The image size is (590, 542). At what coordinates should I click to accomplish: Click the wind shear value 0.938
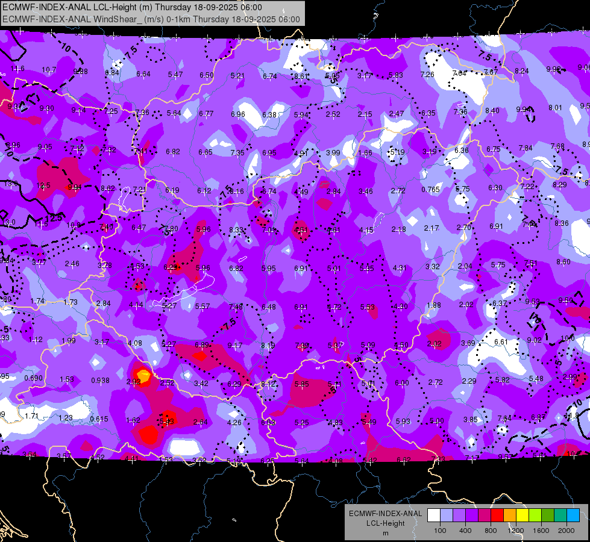pos(101,380)
